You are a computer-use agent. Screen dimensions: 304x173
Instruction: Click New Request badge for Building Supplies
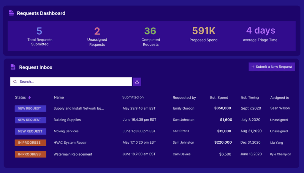coord(30,120)
